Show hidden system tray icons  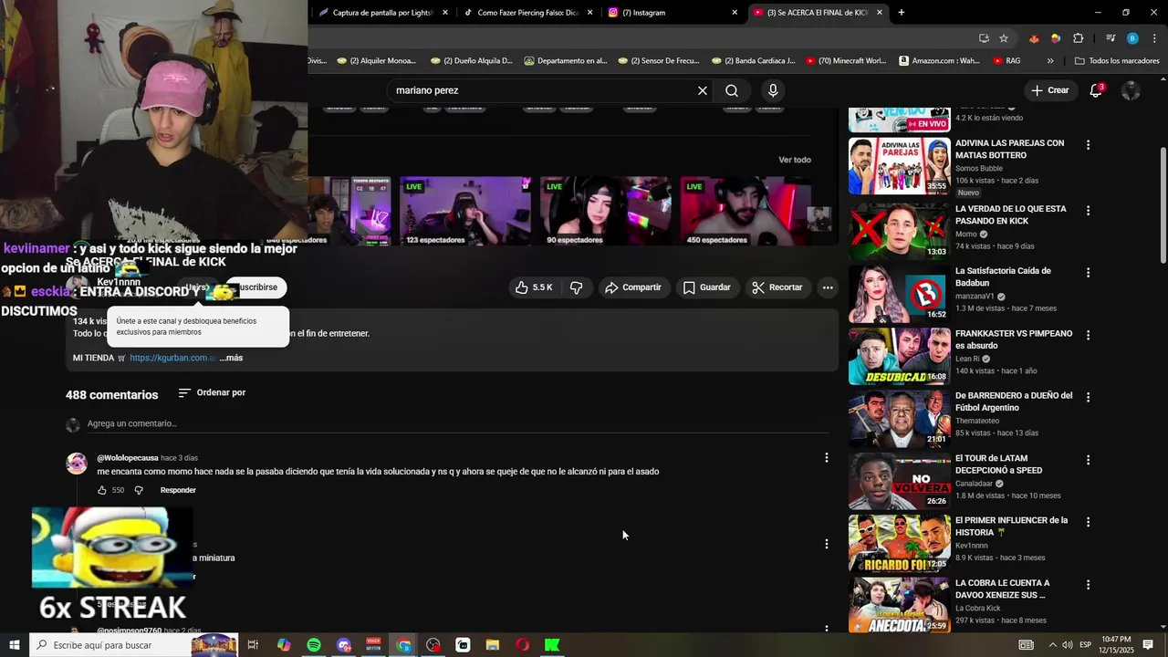[1051, 645]
